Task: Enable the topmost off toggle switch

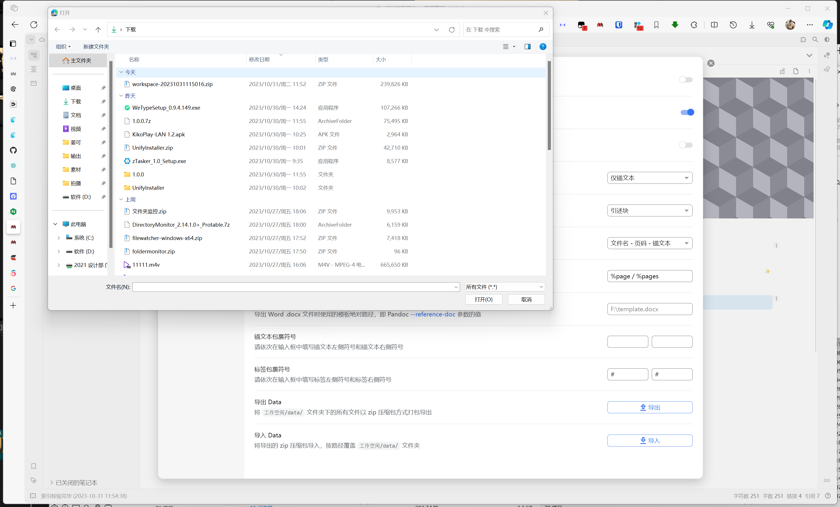Action: tap(686, 80)
